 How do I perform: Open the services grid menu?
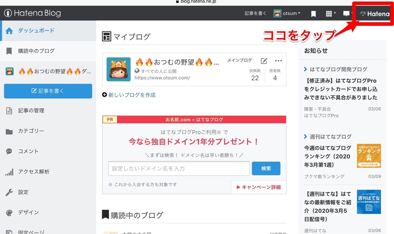click(x=331, y=13)
